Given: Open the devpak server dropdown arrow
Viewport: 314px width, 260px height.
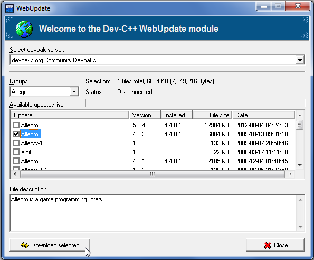Looking at the screenshot, I should click(300, 60).
